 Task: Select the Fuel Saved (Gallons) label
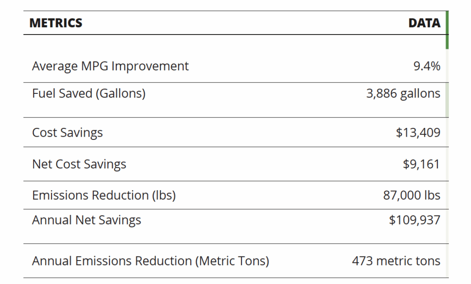click(89, 93)
